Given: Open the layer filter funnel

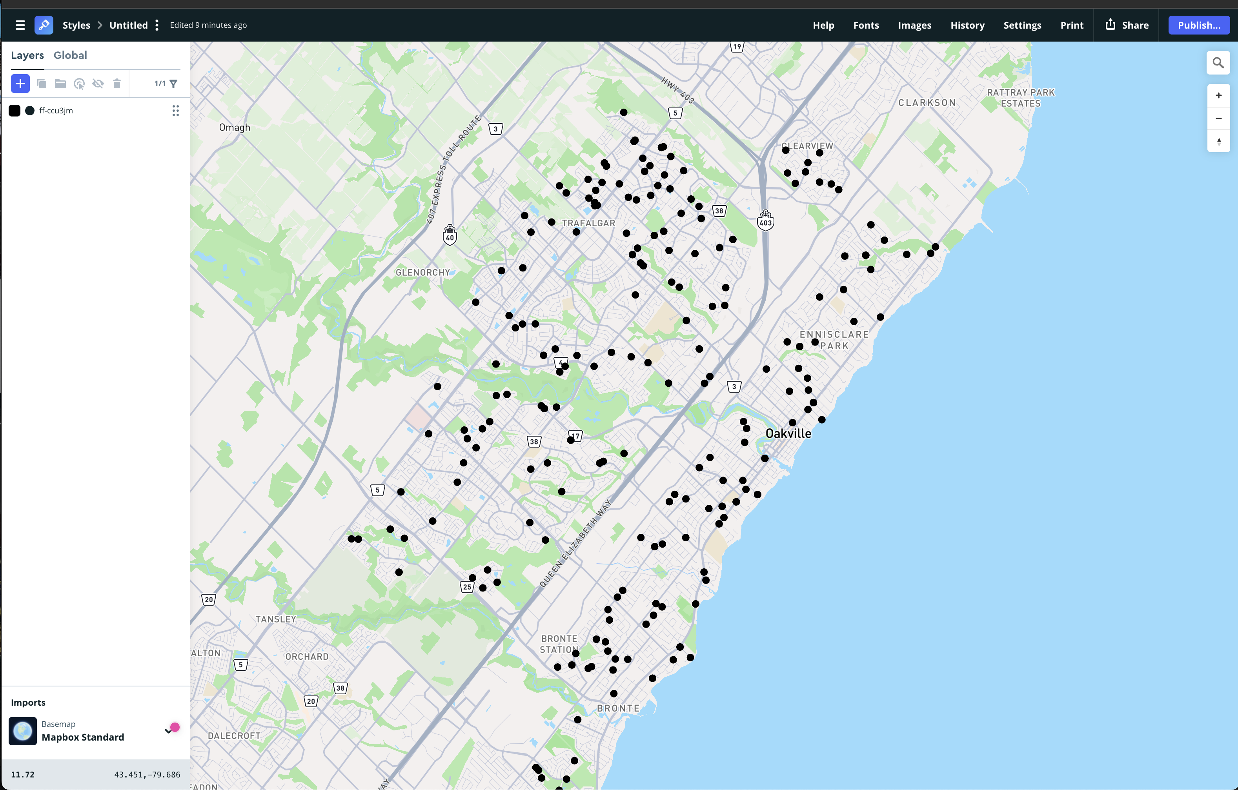Looking at the screenshot, I should tap(173, 84).
